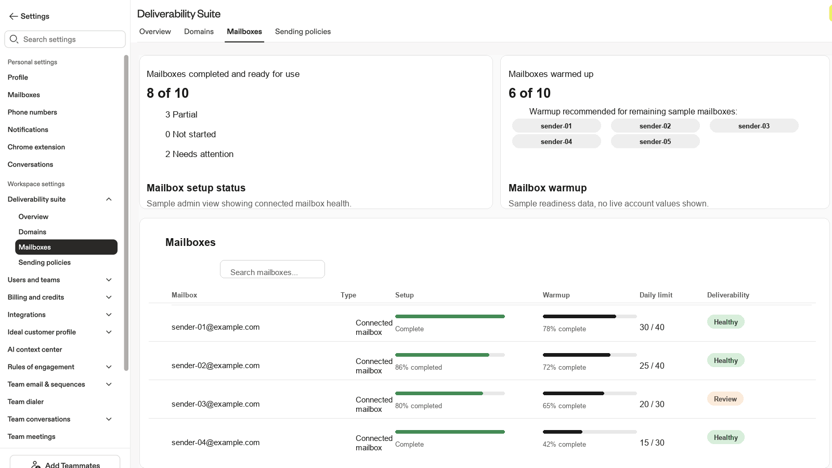
Task: Expand the Integrations chevron
Action: click(109, 315)
